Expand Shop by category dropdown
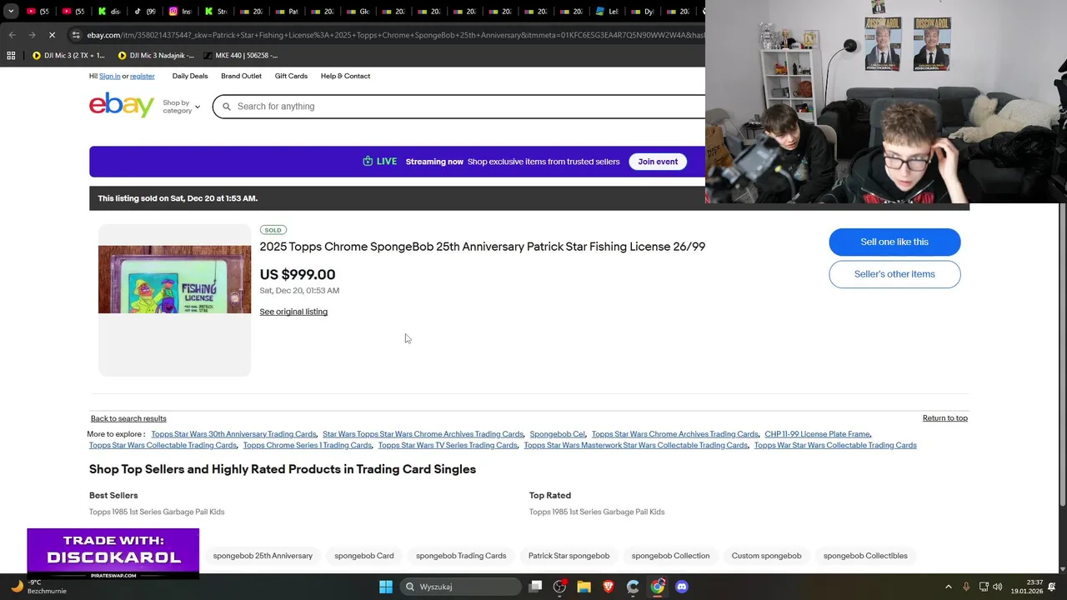Image resolution: width=1067 pixels, height=600 pixels. click(181, 107)
